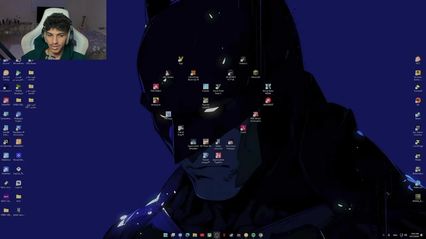The height and width of the screenshot is (239, 426).
Task: Open the GCC shortcut
Action: (x=418, y=60)
